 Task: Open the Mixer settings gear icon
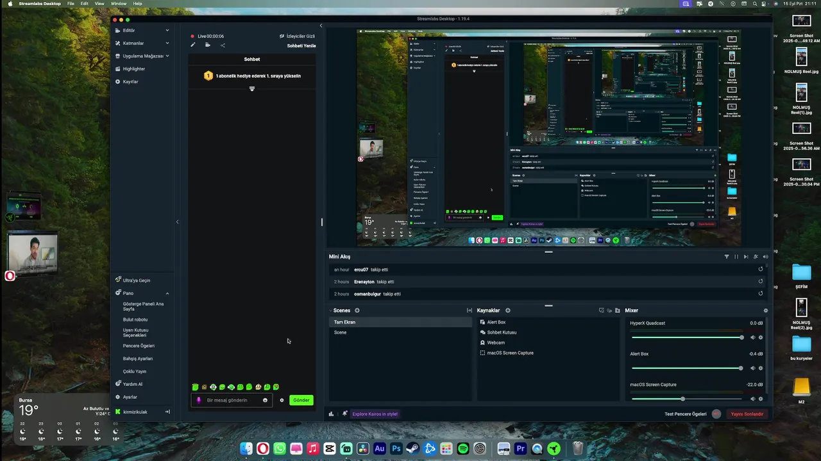click(x=765, y=311)
